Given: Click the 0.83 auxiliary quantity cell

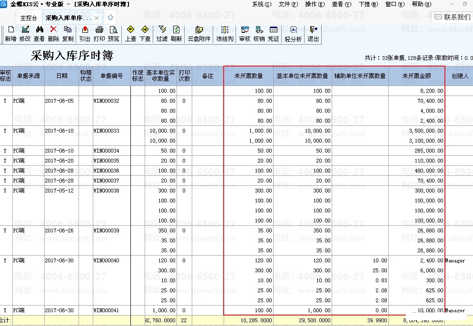Looking at the screenshot, I should 381,280.
